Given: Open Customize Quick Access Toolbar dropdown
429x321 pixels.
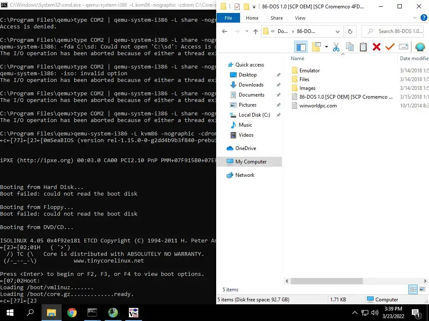Looking at the screenshot, I should [254, 7].
